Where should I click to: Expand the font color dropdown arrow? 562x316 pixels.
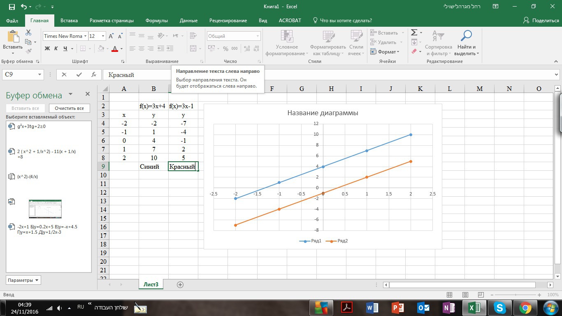(122, 49)
